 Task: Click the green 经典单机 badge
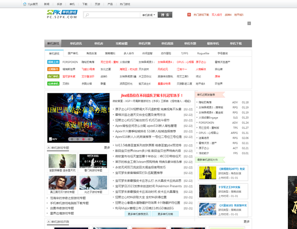click(x=53, y=83)
